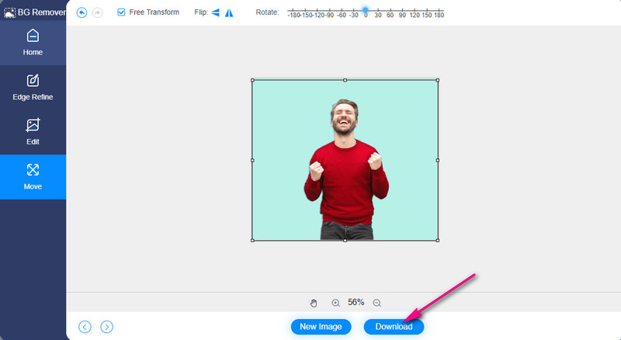Open the Edit tab

pyautogui.click(x=33, y=131)
